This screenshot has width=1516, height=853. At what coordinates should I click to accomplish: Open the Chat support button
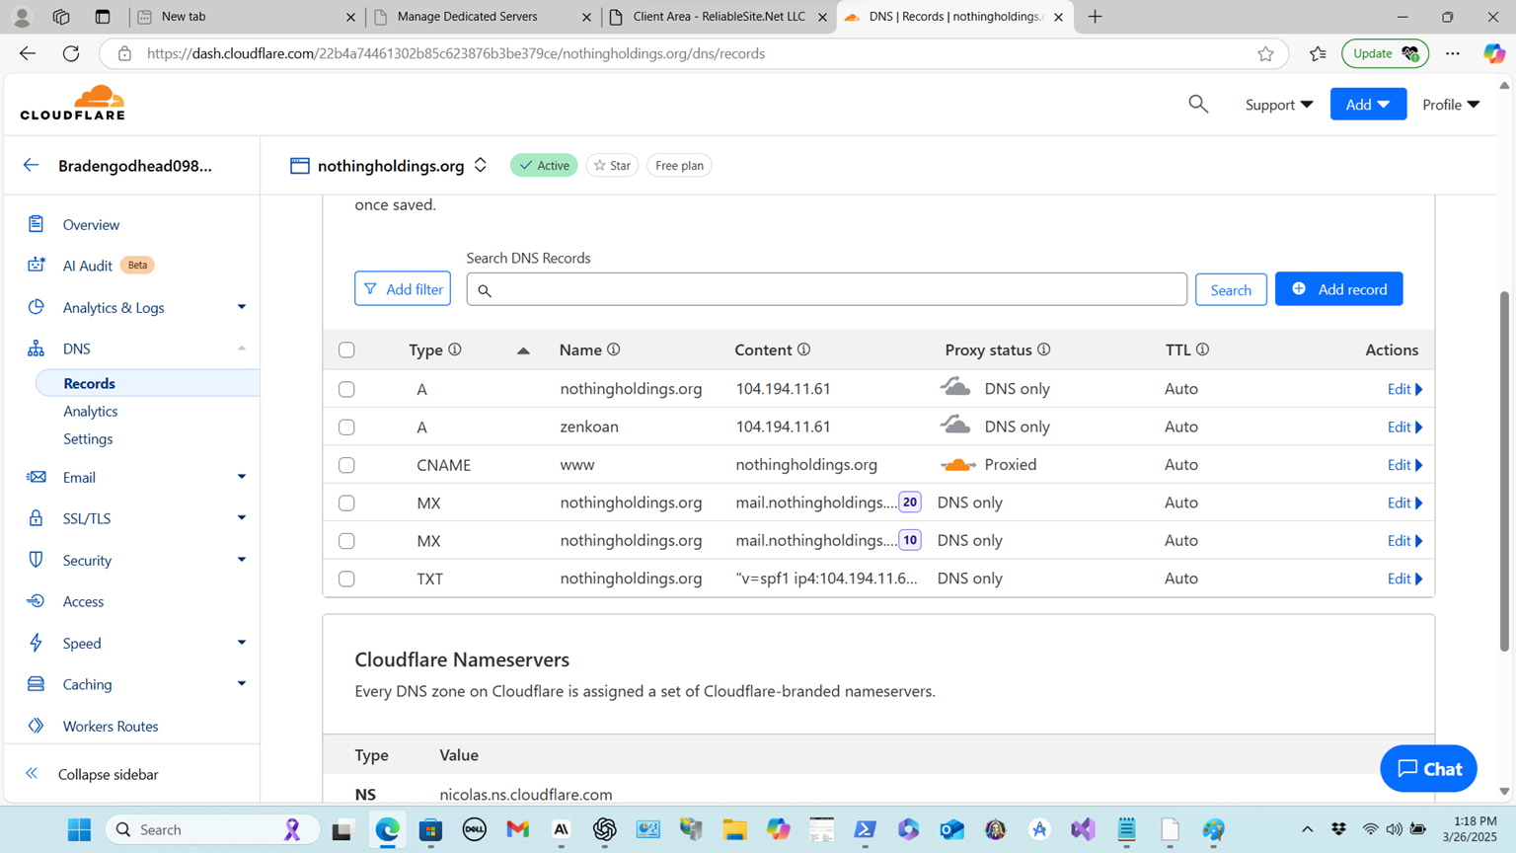(1428, 768)
